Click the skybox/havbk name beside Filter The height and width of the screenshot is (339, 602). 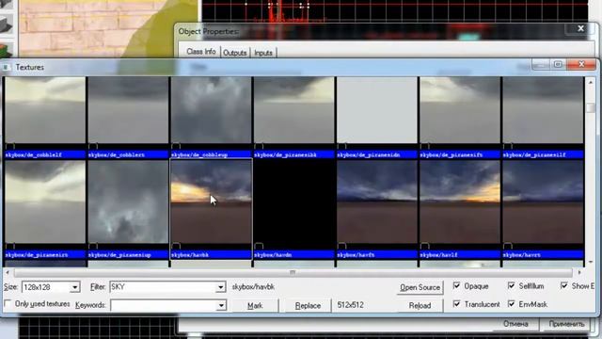coord(253,286)
